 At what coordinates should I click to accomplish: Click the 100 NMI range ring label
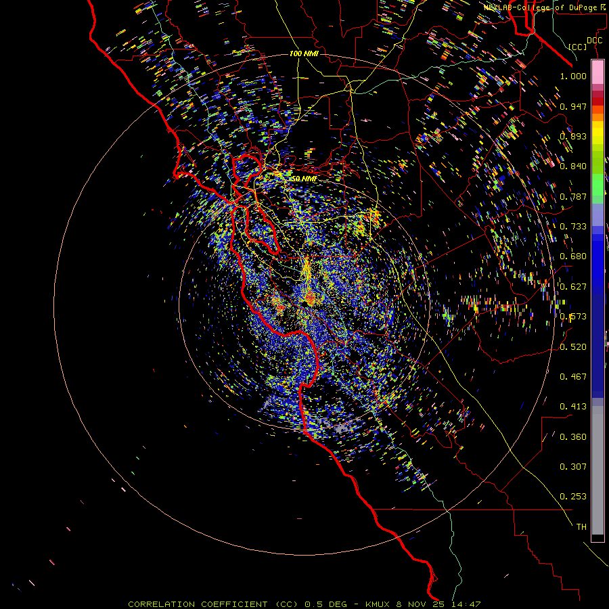(x=304, y=53)
